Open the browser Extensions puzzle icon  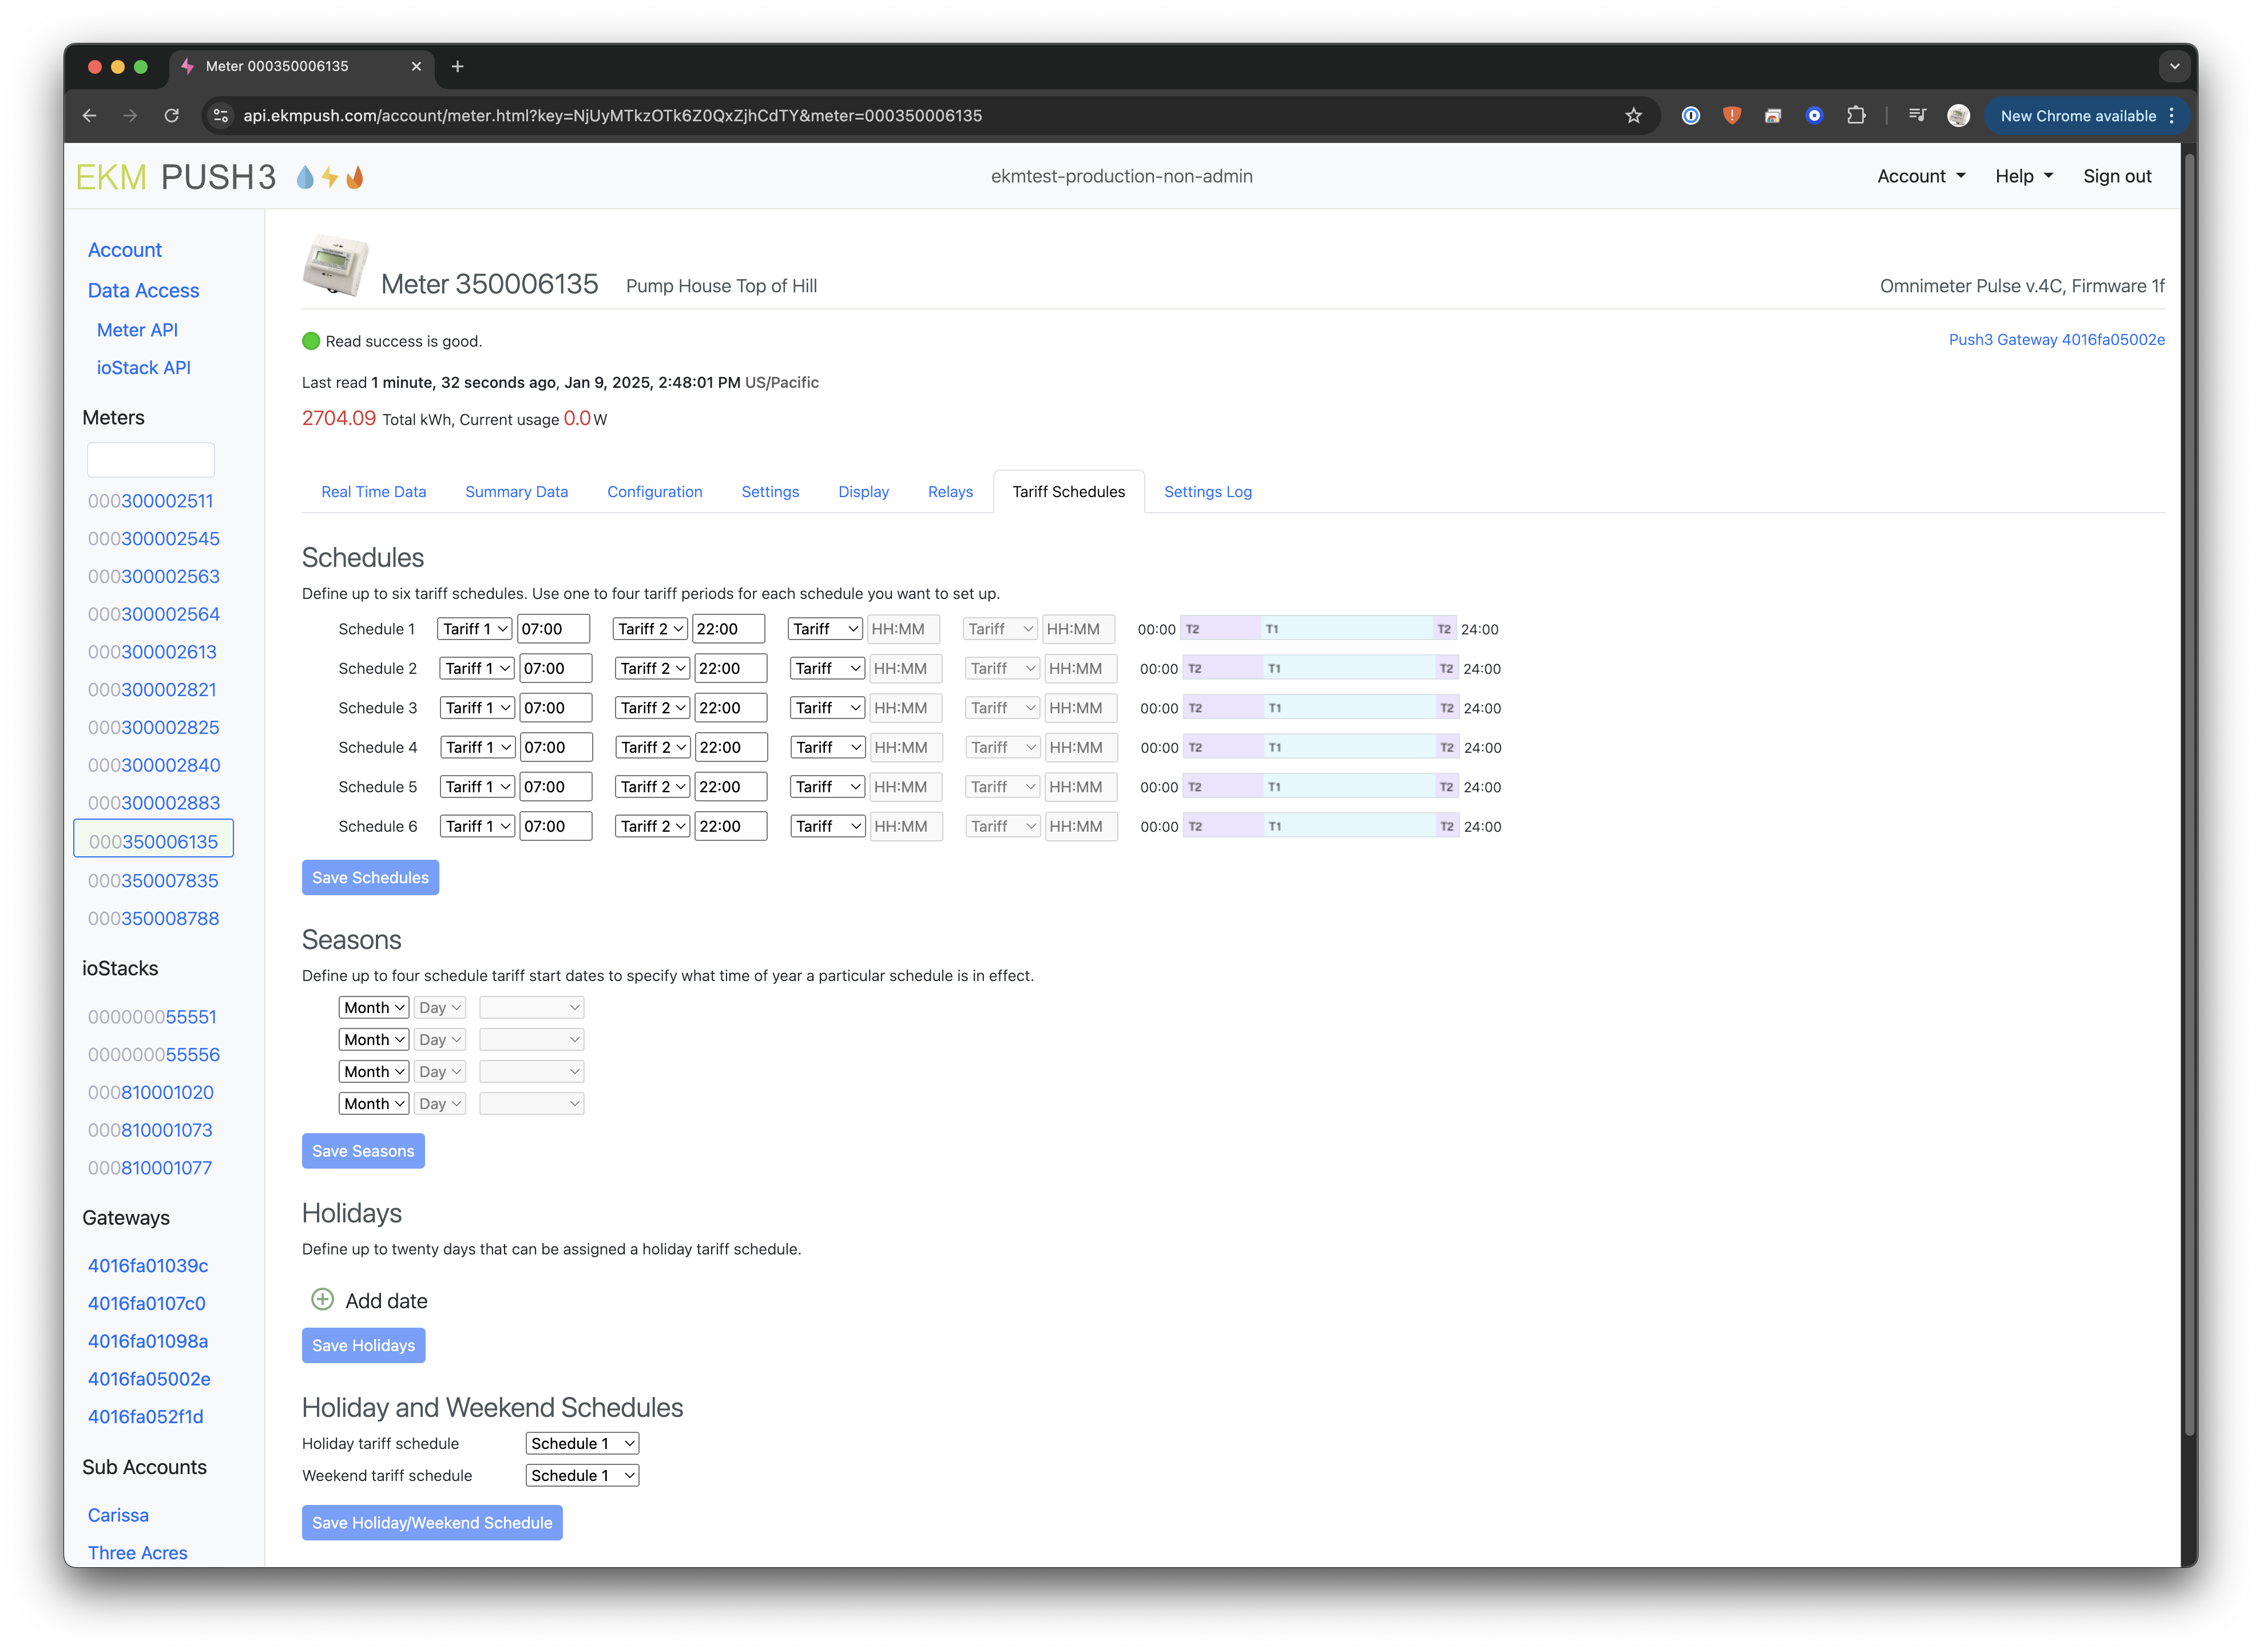point(1856,116)
